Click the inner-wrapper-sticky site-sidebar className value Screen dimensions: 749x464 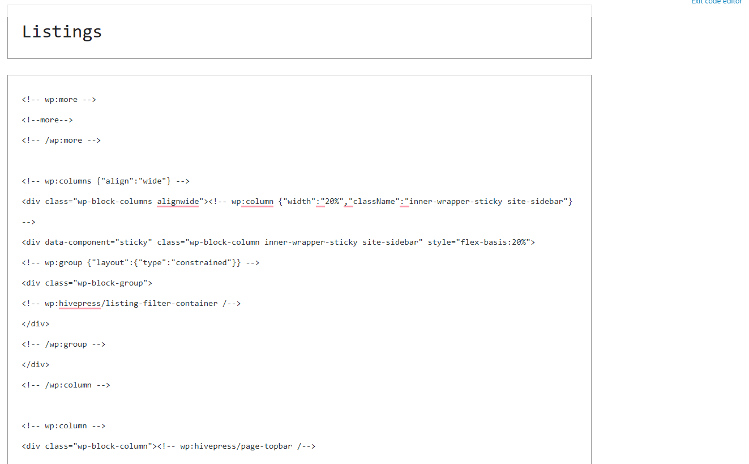pyautogui.click(x=488, y=202)
